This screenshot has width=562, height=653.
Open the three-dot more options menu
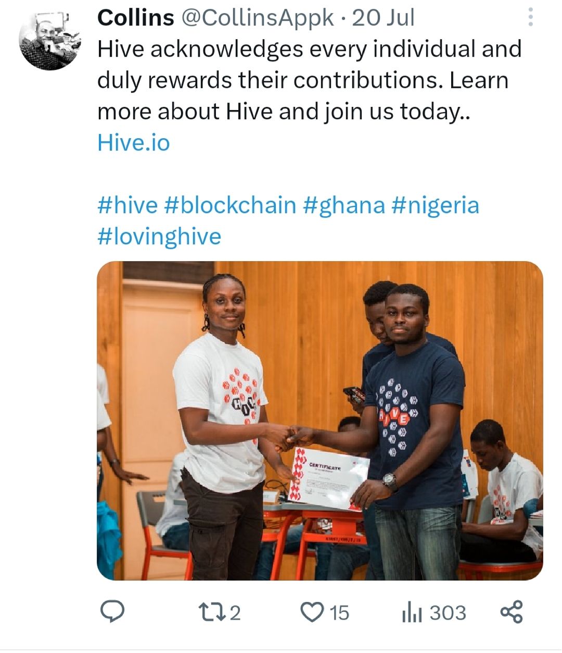click(x=530, y=17)
